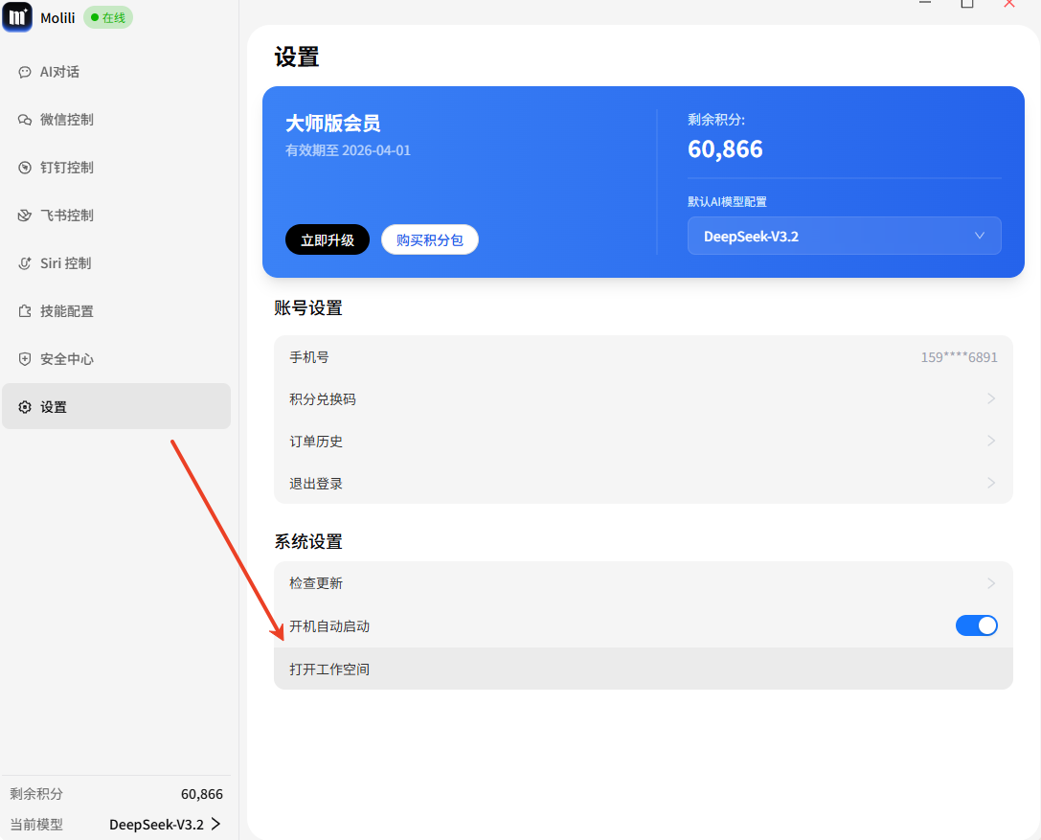Viewport: 1041px width, 840px height.
Task: Open the Siri 控制 panel
Action: (x=64, y=262)
